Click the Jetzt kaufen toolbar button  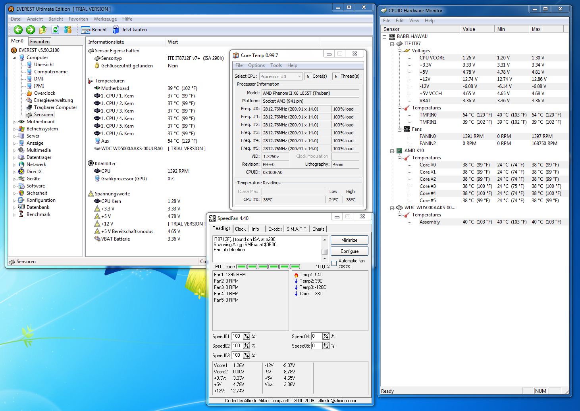[x=130, y=30]
